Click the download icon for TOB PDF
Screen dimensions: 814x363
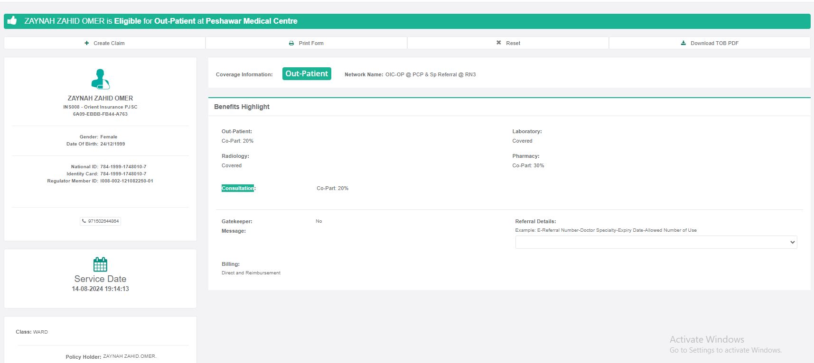point(683,43)
